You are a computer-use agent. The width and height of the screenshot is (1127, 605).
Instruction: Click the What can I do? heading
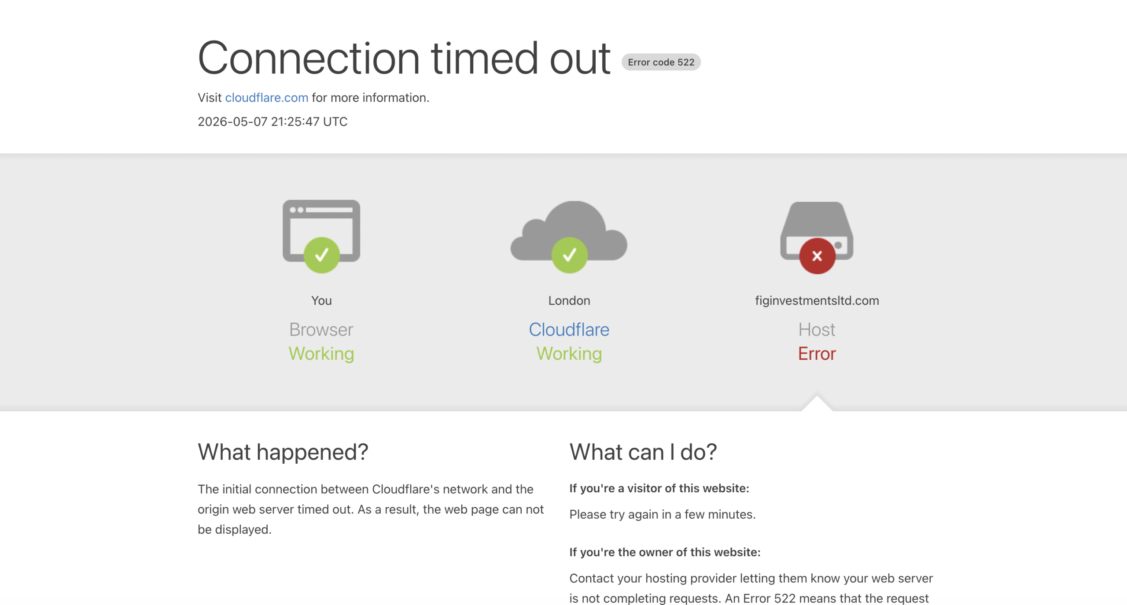[x=643, y=452]
